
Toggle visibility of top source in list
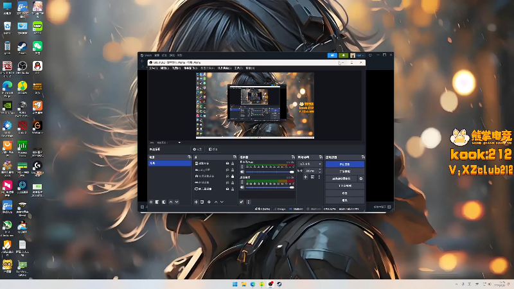227,163
